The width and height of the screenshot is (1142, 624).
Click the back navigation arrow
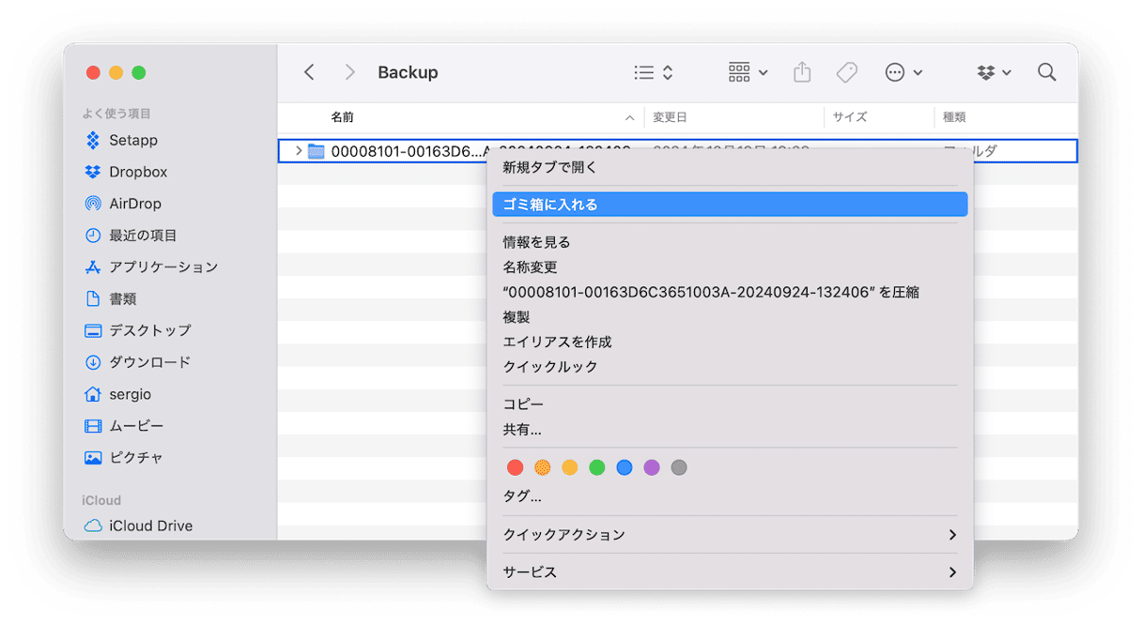[x=309, y=72]
